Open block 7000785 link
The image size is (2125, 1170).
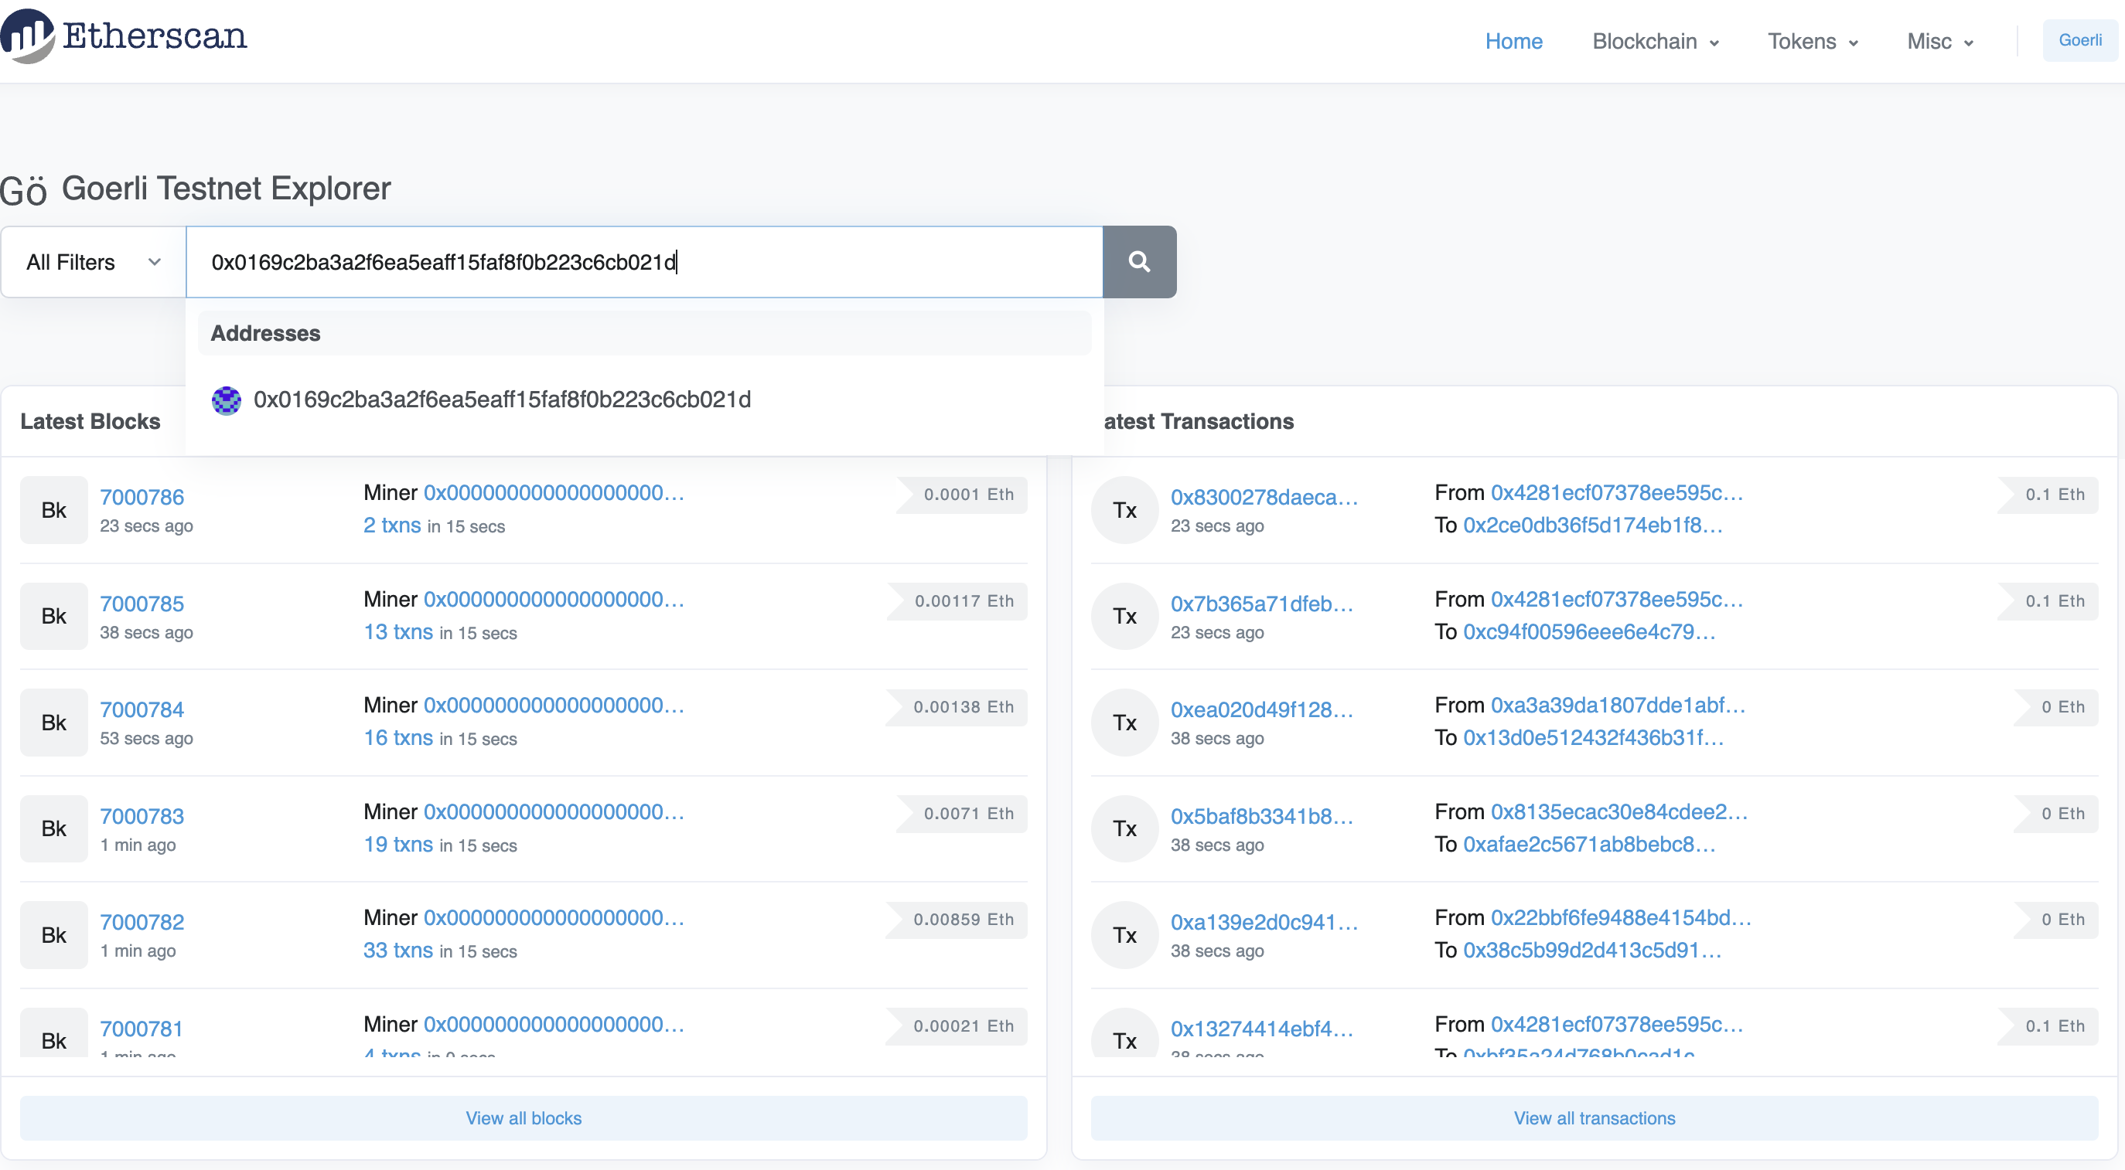(x=142, y=604)
